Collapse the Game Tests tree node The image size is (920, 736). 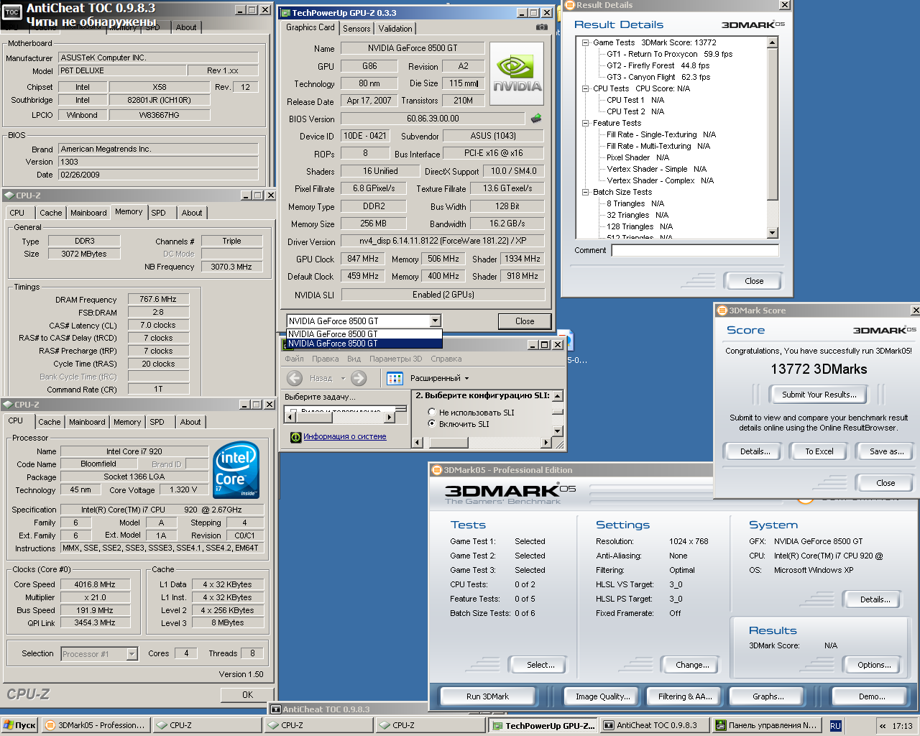tap(586, 42)
